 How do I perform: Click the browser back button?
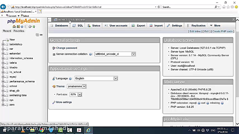pos(3,7)
